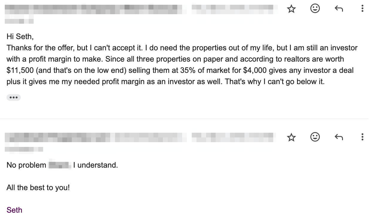Click the purple Seth signature
The height and width of the screenshot is (218, 369).
[x=14, y=210]
